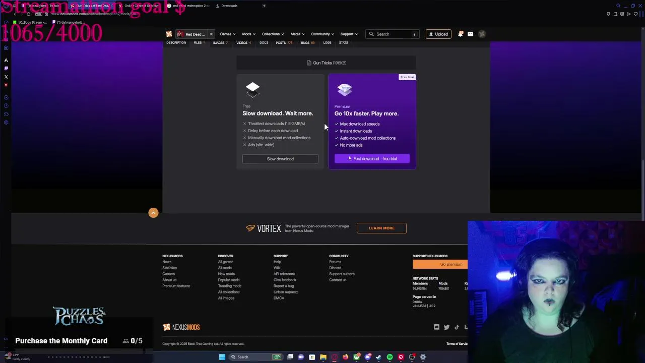The width and height of the screenshot is (645, 363).
Task: Open File Explorer from the taskbar
Action: (x=323, y=357)
